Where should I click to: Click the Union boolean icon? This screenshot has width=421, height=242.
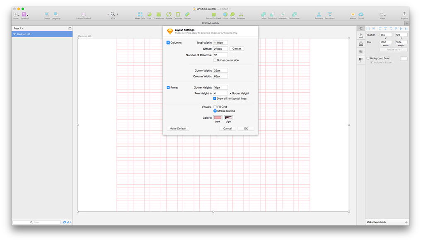(x=264, y=14)
